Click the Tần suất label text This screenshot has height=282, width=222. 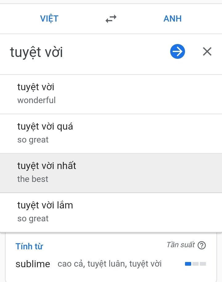point(181,245)
